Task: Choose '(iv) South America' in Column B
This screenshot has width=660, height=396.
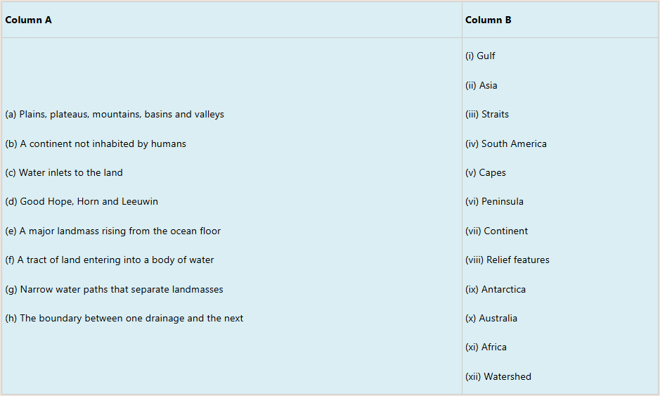Action: coord(505,143)
